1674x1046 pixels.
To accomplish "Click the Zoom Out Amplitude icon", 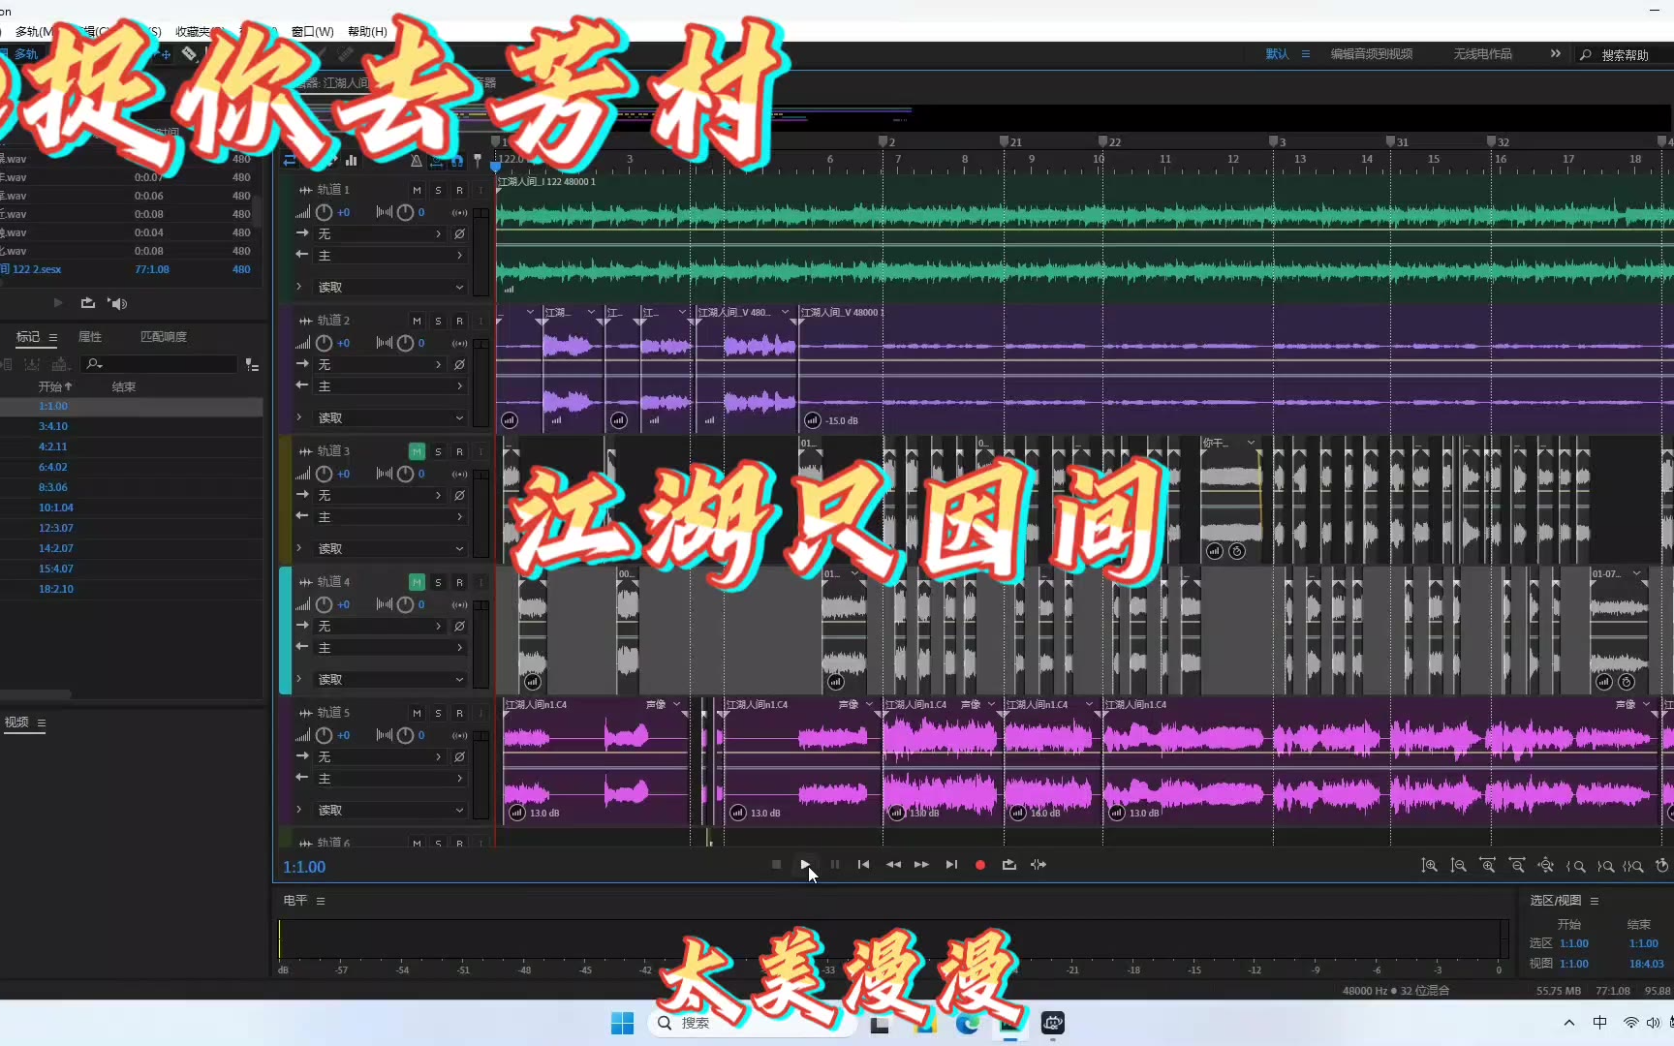I will [1458, 865].
